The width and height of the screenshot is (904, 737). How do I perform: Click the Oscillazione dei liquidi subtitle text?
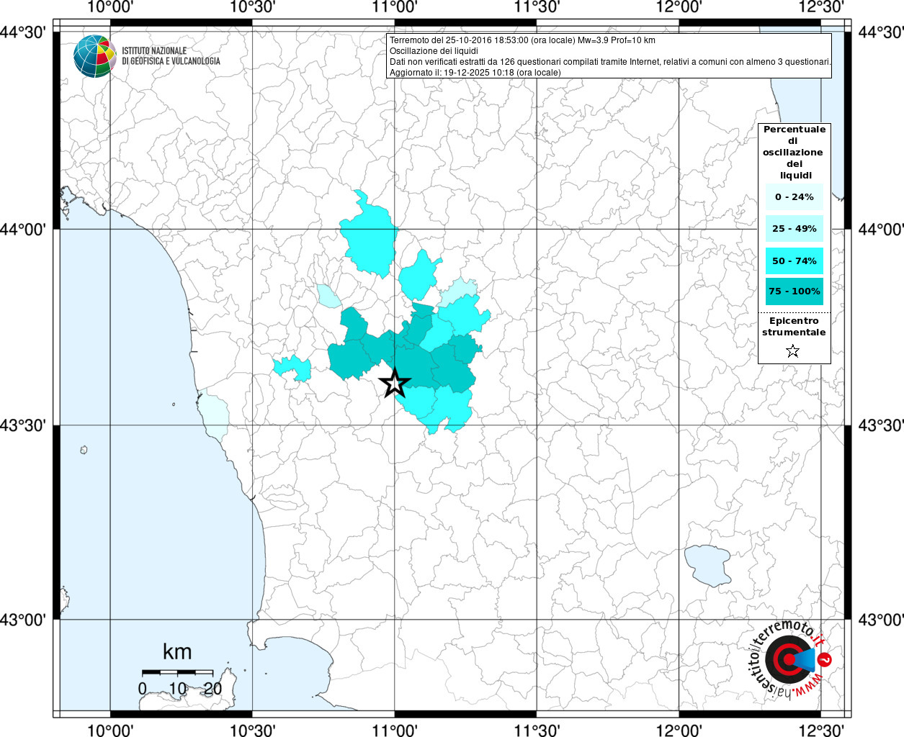tap(433, 51)
